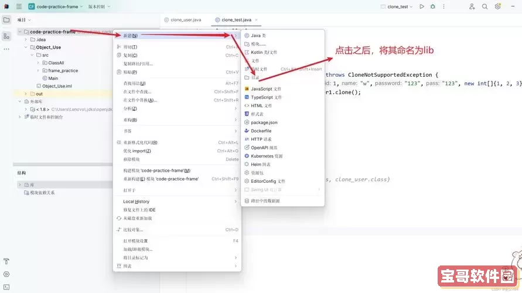Expand the ClassAll package
The width and height of the screenshot is (522, 293).
[x=38, y=63]
